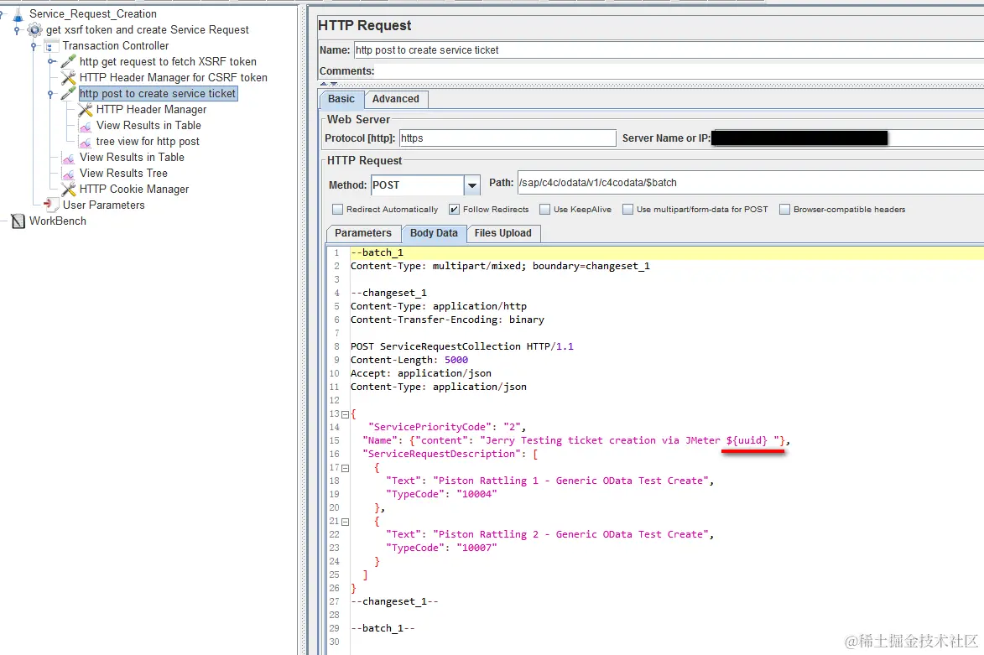Enable Browser-compatible headers checkbox
This screenshot has height=655, width=984.
pos(784,210)
